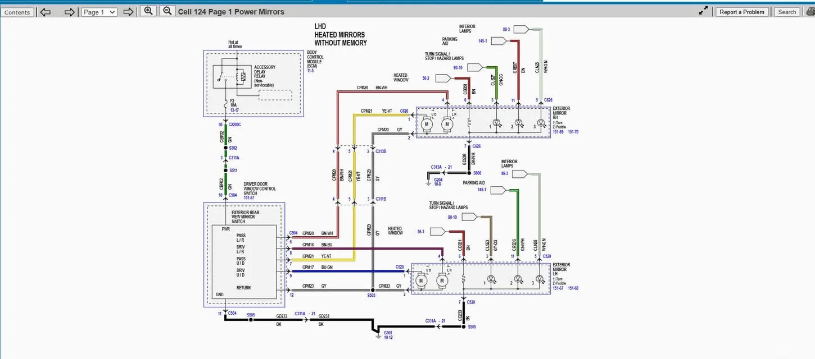Follow the 13-17 fuse F2 reference link
Viewport: 815px width, 359px height.
[235, 111]
